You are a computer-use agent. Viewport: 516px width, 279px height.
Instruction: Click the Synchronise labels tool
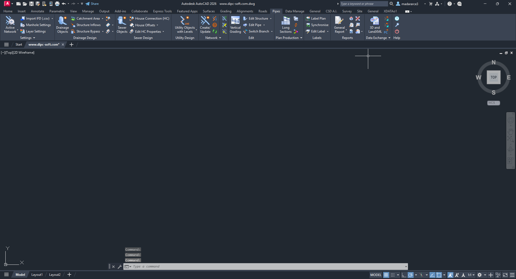point(317,25)
